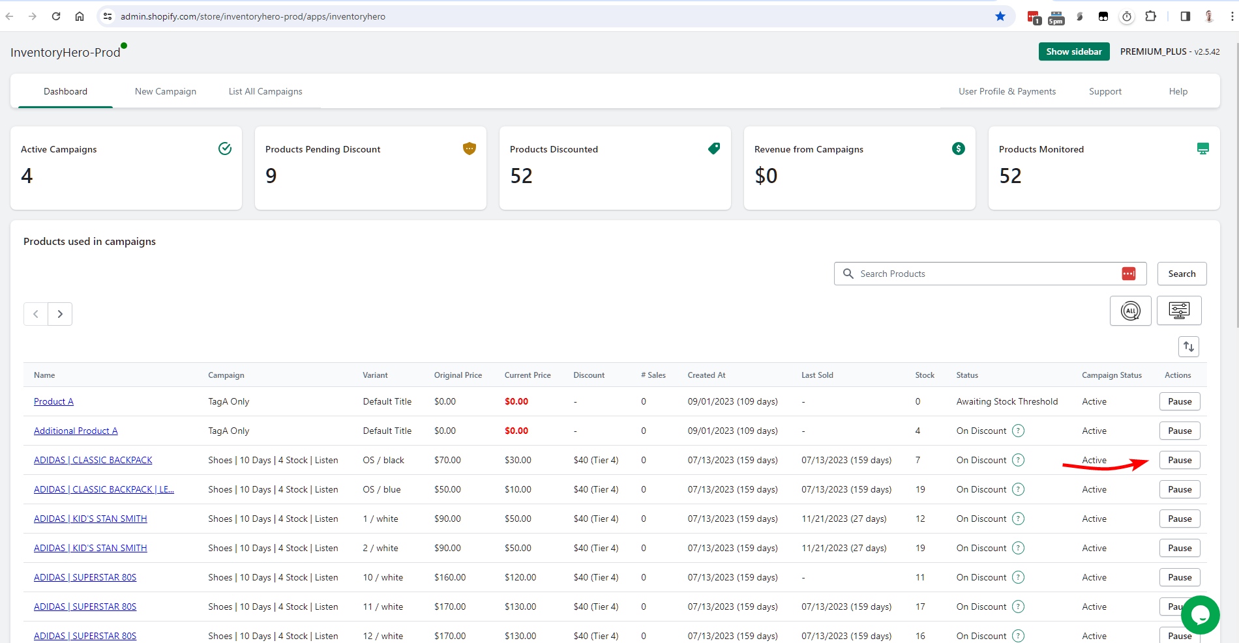
Task: Click the browser address bar URL
Action: [253, 16]
